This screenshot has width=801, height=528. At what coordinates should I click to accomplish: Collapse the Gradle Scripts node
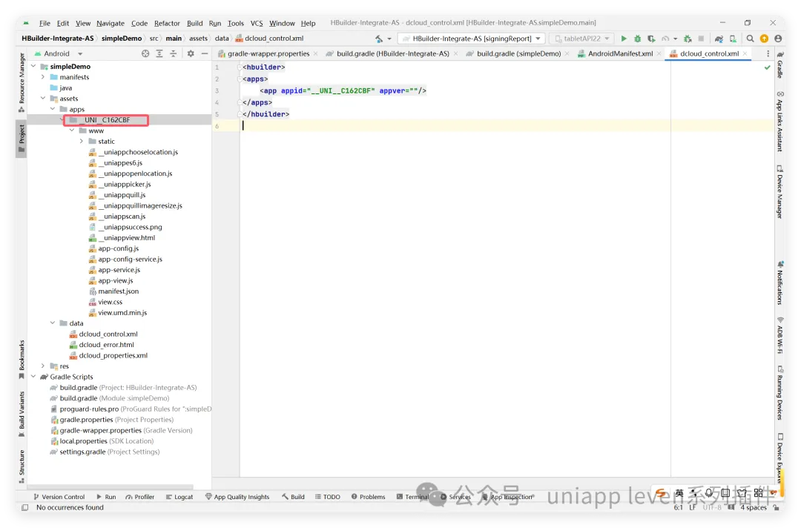(x=33, y=377)
